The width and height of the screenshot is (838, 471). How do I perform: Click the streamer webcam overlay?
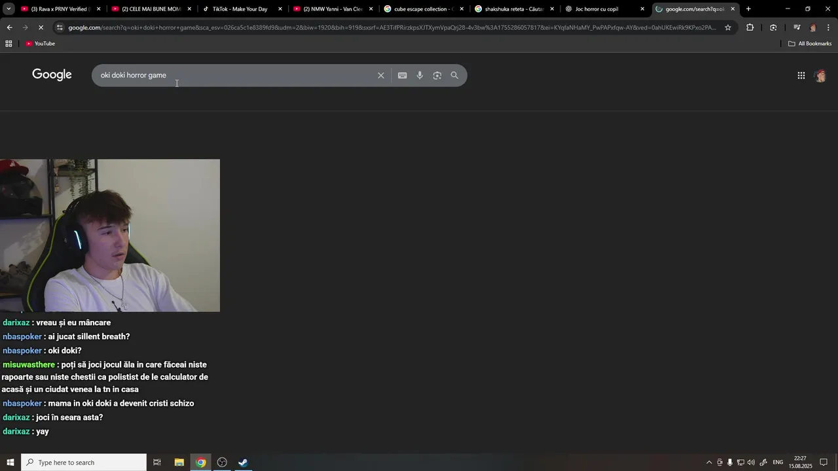[110, 235]
